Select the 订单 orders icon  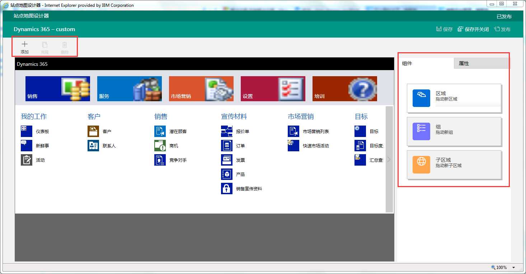click(x=227, y=146)
